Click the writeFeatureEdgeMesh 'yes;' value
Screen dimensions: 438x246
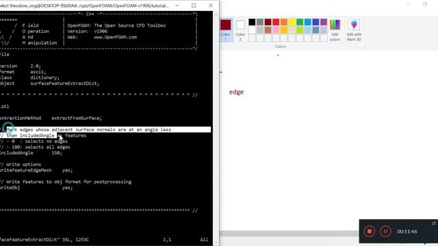point(67,170)
